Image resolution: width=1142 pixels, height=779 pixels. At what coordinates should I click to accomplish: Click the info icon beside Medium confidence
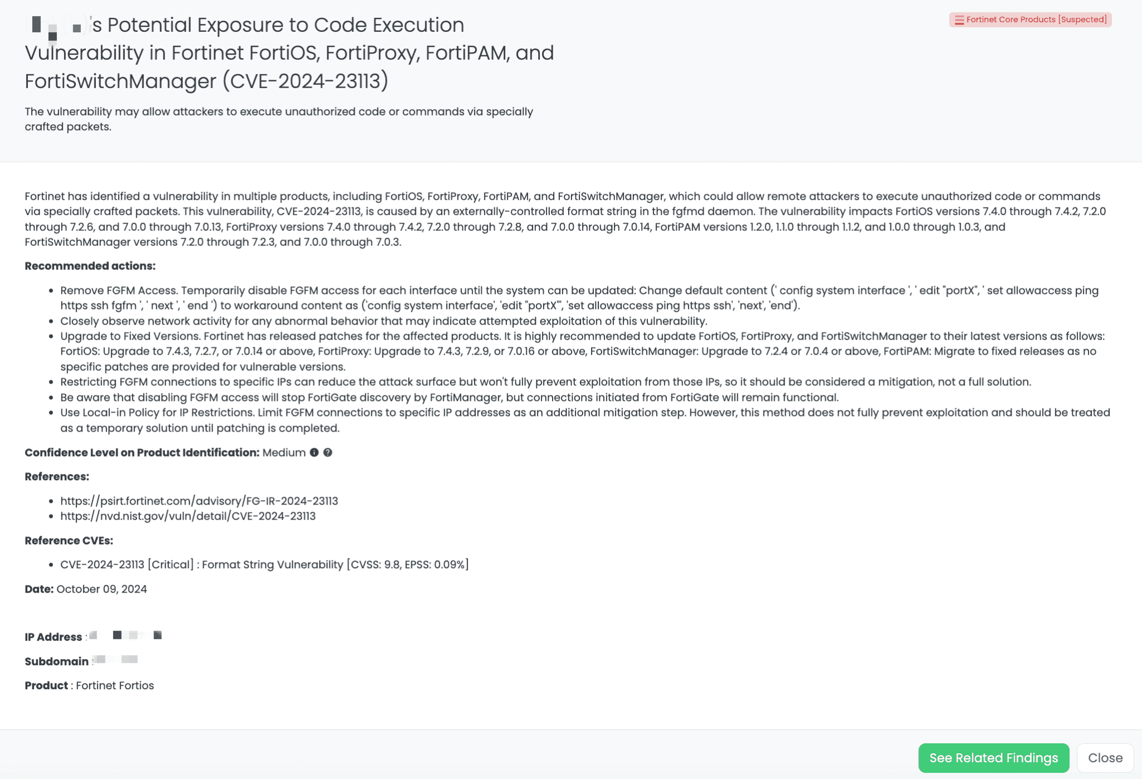coord(314,453)
